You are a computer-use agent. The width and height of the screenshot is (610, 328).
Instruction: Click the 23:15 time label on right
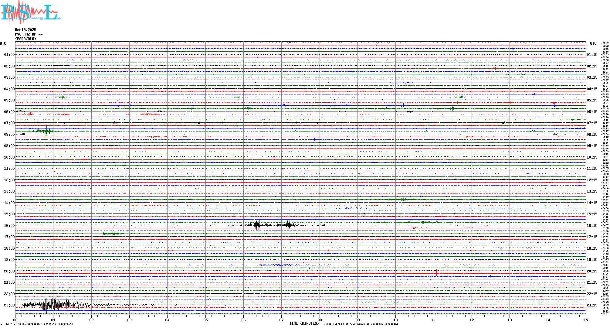click(592, 305)
